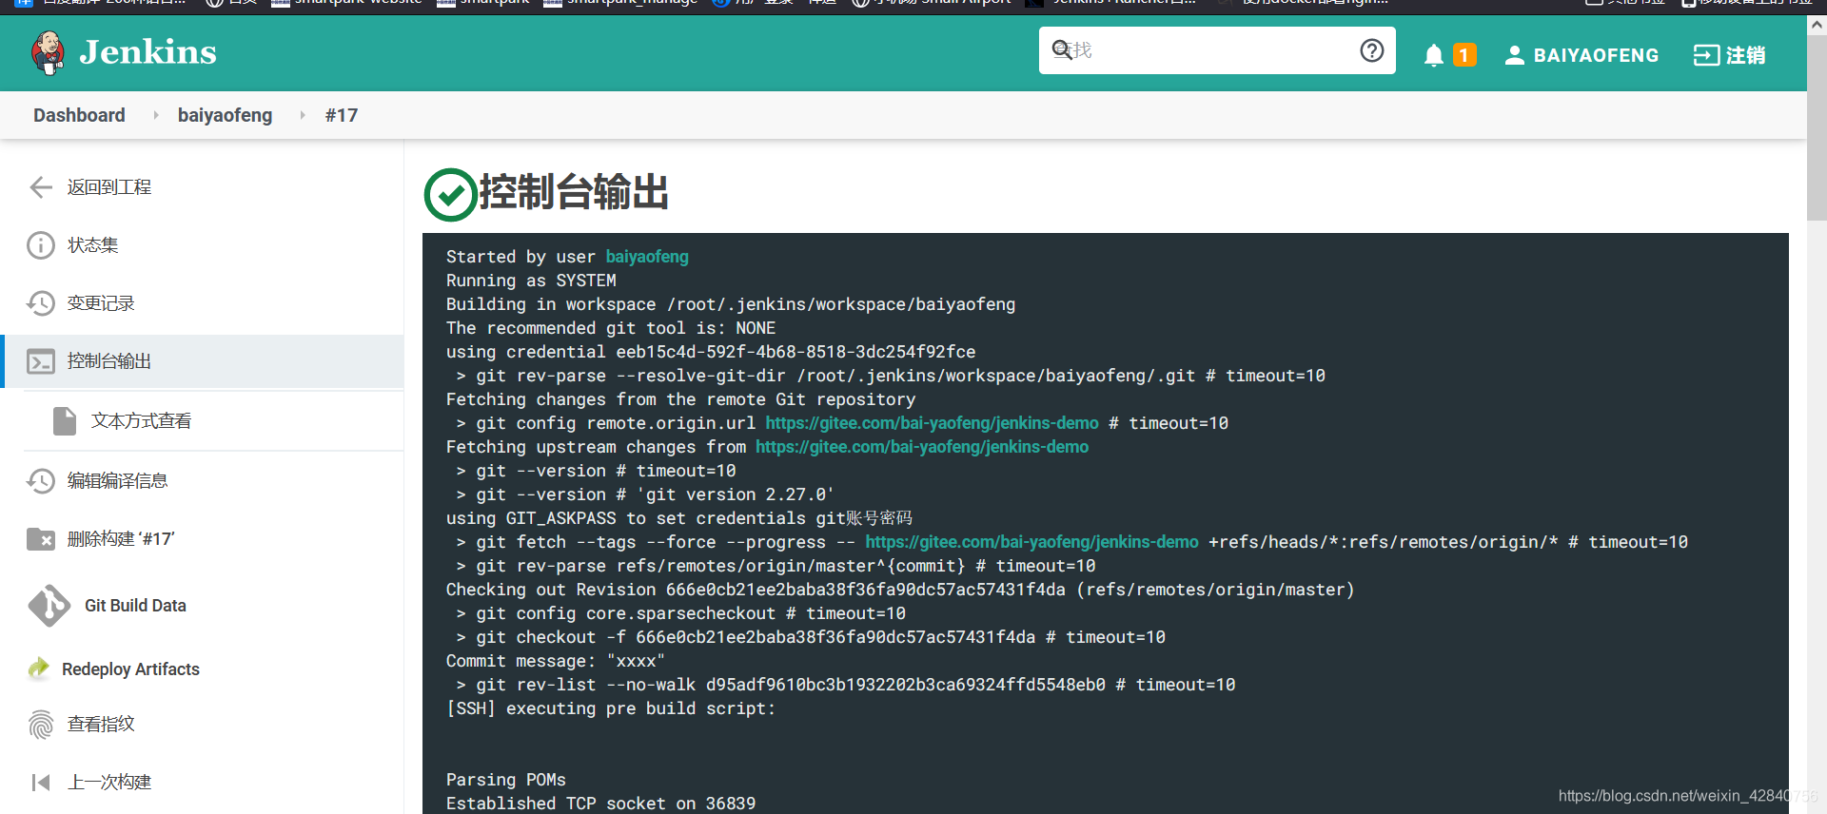Viewport: 1827px width, 814px height.
Task: Open 查看指纹 fingerprints page
Action: click(x=101, y=725)
